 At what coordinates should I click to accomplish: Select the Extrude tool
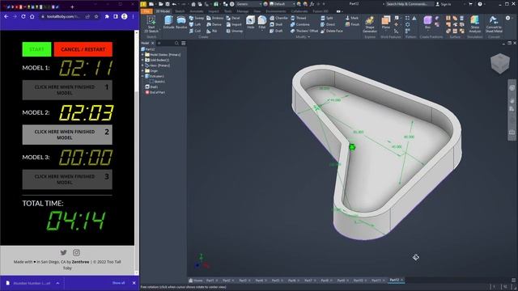point(168,23)
